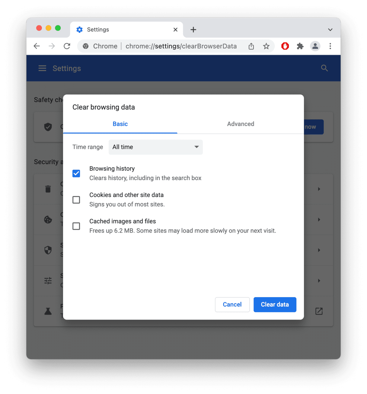The image size is (367, 394).
Task: Click 'Clears history, including in the search box' text
Action: (x=145, y=178)
